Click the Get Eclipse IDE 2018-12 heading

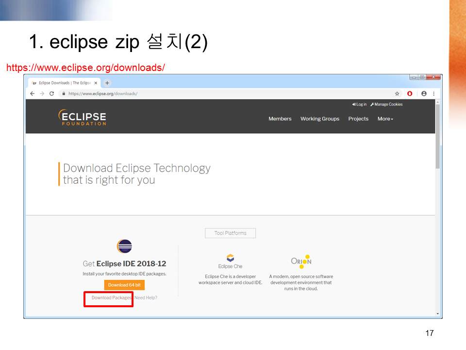tap(124, 263)
